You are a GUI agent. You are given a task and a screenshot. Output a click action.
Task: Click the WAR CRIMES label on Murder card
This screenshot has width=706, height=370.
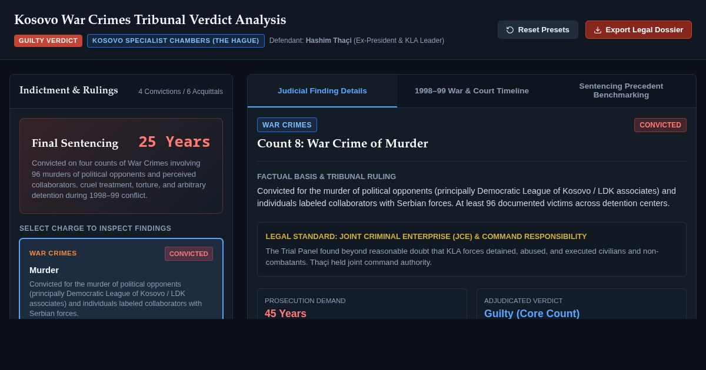click(x=53, y=253)
